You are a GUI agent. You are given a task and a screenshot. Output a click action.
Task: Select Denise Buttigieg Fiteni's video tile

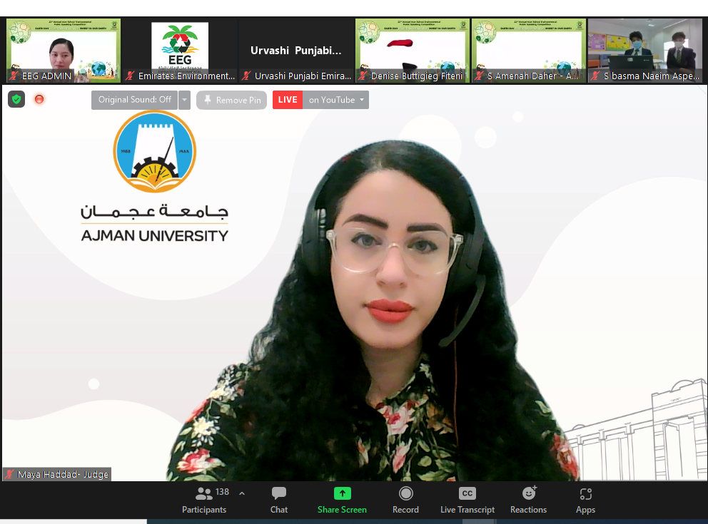(413, 50)
